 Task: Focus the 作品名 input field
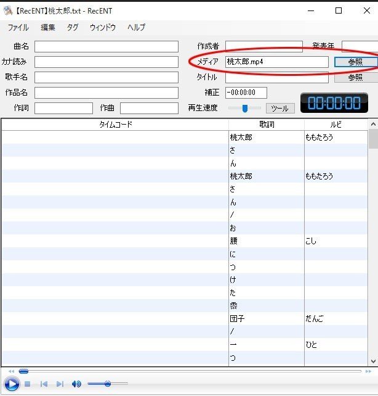[107, 93]
